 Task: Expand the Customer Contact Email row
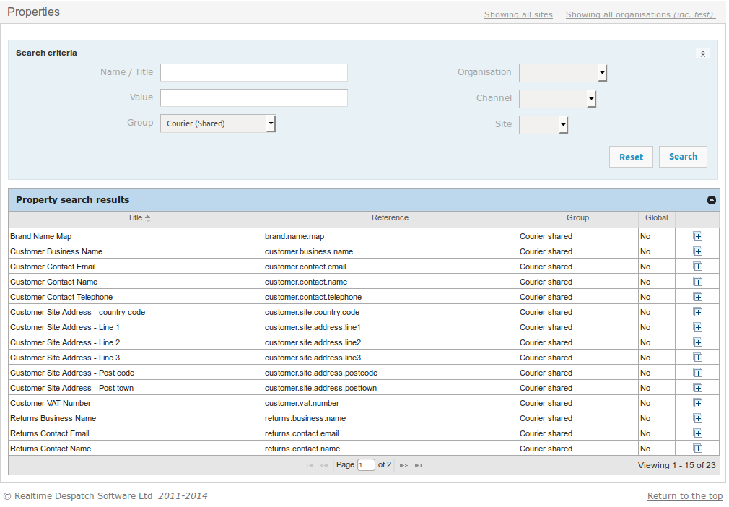(697, 266)
